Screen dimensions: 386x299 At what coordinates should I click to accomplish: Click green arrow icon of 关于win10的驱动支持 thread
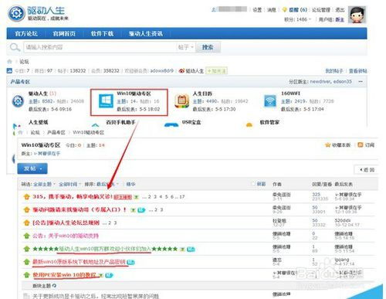tap(26, 236)
